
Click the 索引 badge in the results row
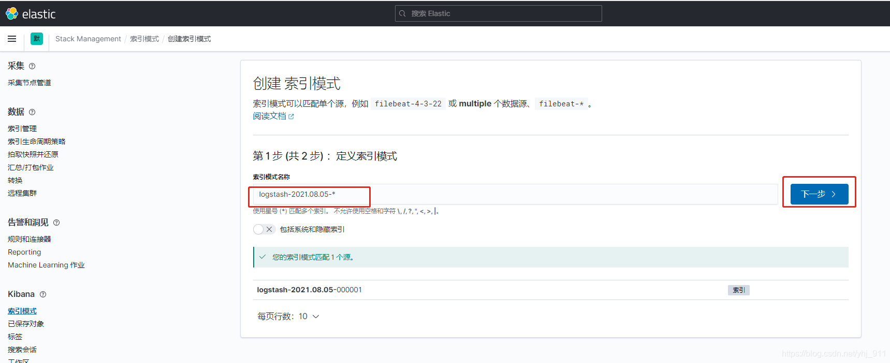pos(739,290)
